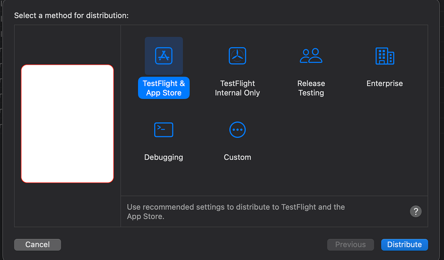Click the recommended settings description text
The height and width of the screenshot is (260, 444).
[x=236, y=212]
